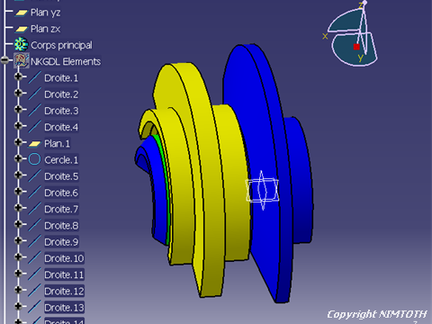Select the Droite.7 label
The height and width of the screenshot is (324, 432).
pos(61,209)
